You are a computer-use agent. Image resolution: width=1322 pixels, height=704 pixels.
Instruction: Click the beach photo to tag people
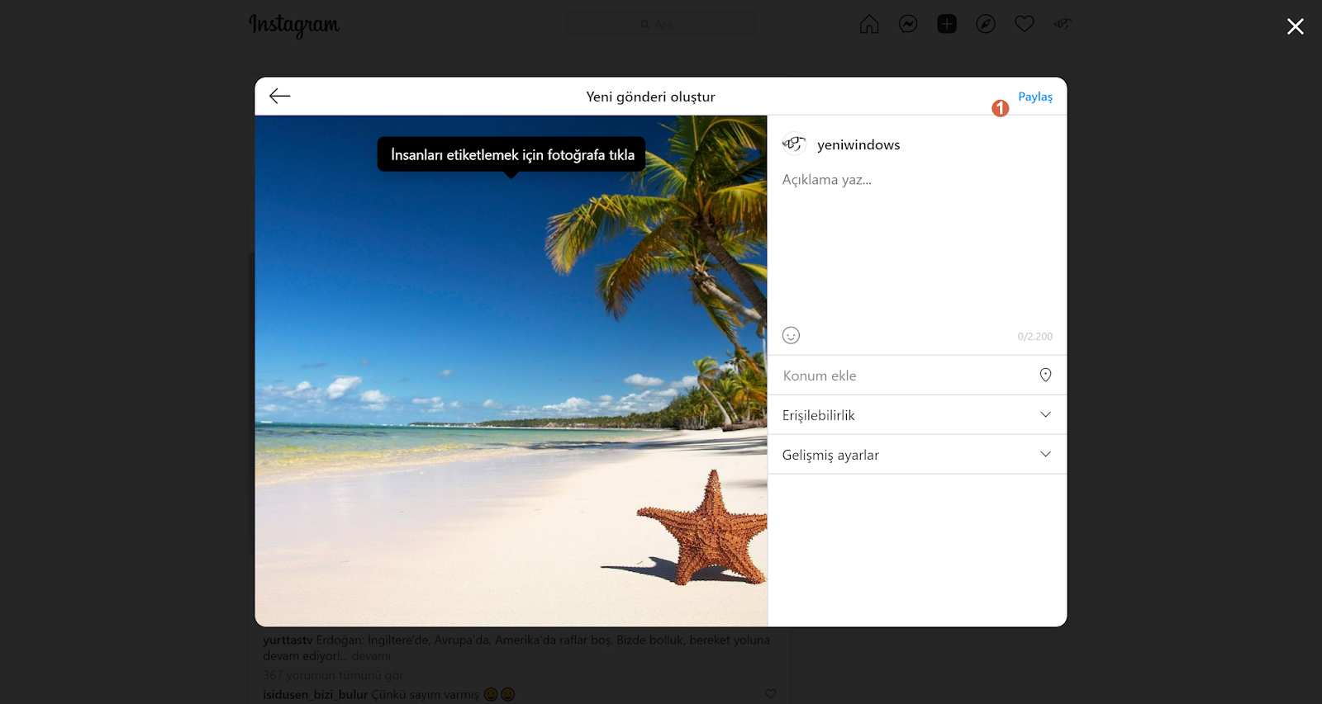click(x=511, y=371)
